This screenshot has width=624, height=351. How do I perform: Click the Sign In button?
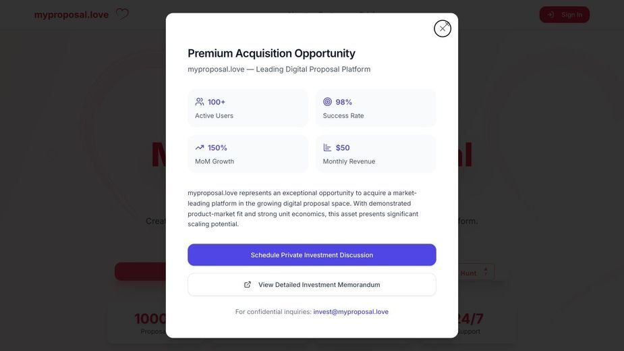point(565,15)
